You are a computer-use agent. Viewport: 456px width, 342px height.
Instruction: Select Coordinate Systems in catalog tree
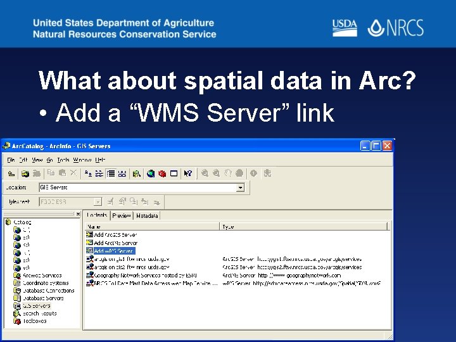pos(41,282)
